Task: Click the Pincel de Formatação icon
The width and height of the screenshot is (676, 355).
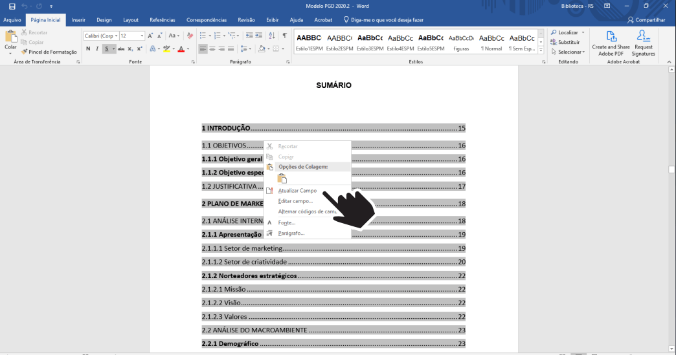Action: click(24, 52)
